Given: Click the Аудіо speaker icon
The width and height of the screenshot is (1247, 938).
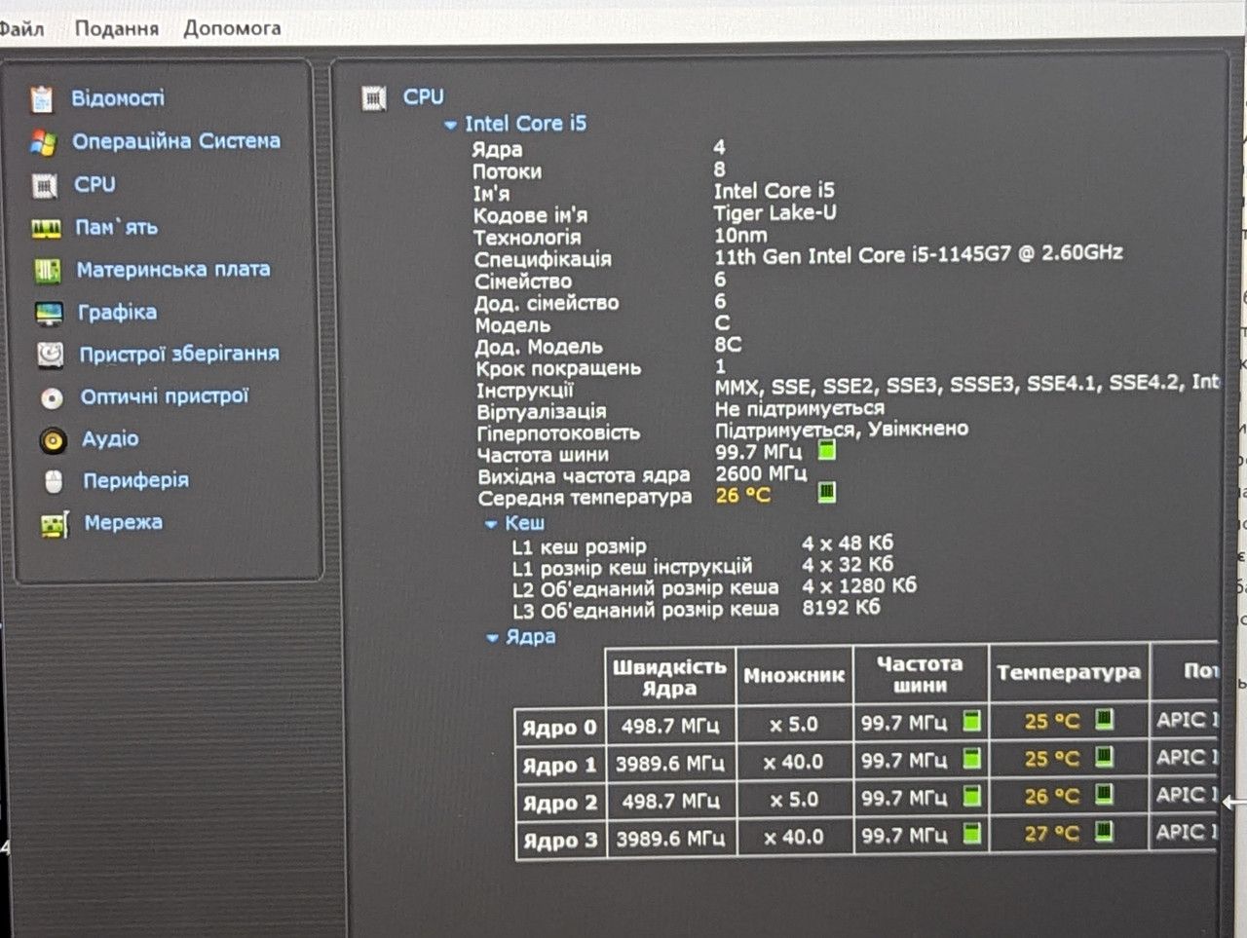Looking at the screenshot, I should point(53,440).
